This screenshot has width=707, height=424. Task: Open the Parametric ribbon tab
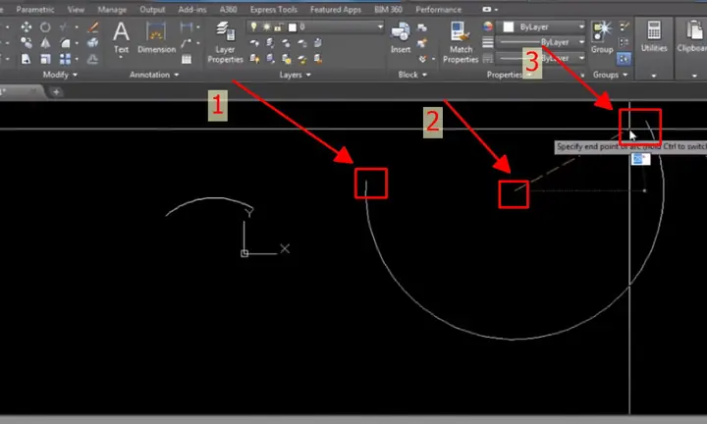(34, 10)
